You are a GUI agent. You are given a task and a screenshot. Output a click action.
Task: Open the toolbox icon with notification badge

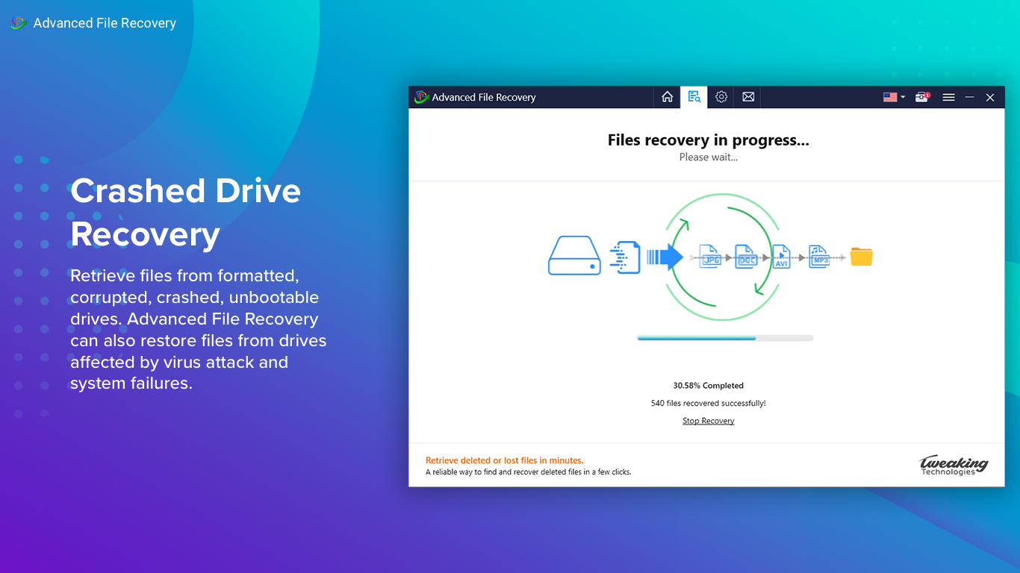click(921, 97)
